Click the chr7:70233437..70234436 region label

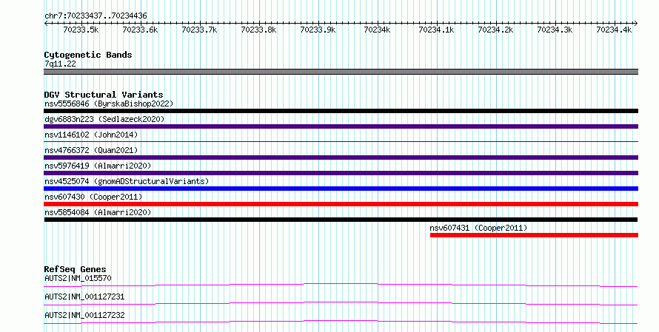point(96,16)
